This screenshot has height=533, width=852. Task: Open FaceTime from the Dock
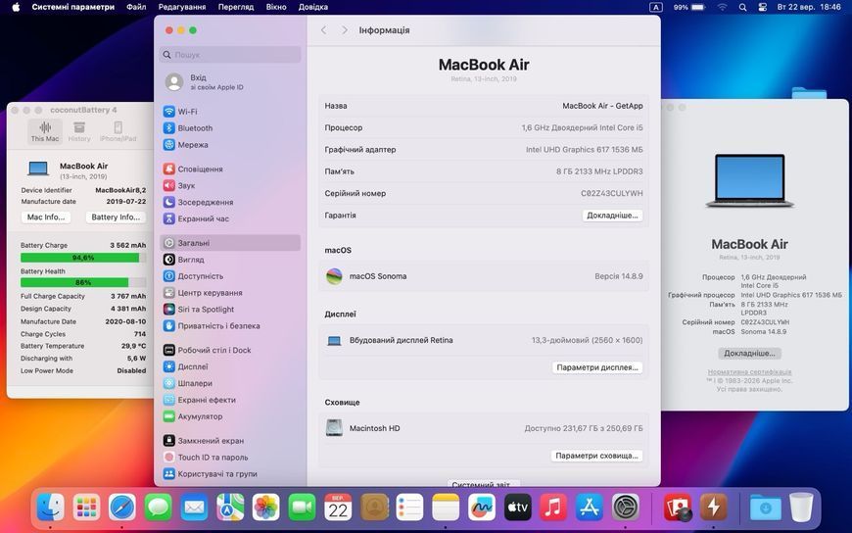point(302,508)
